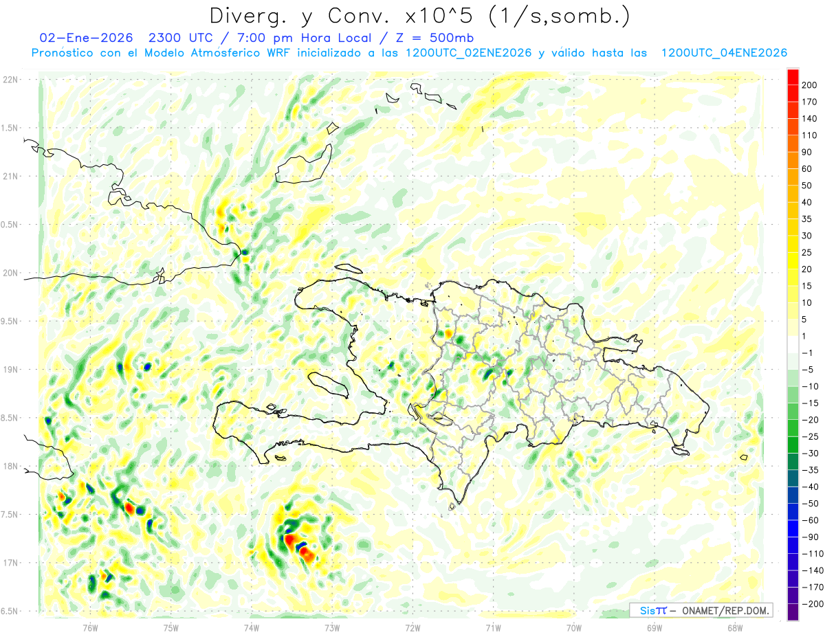Click the Great Inagua island outline
This screenshot has width=825, height=637.
[303, 165]
